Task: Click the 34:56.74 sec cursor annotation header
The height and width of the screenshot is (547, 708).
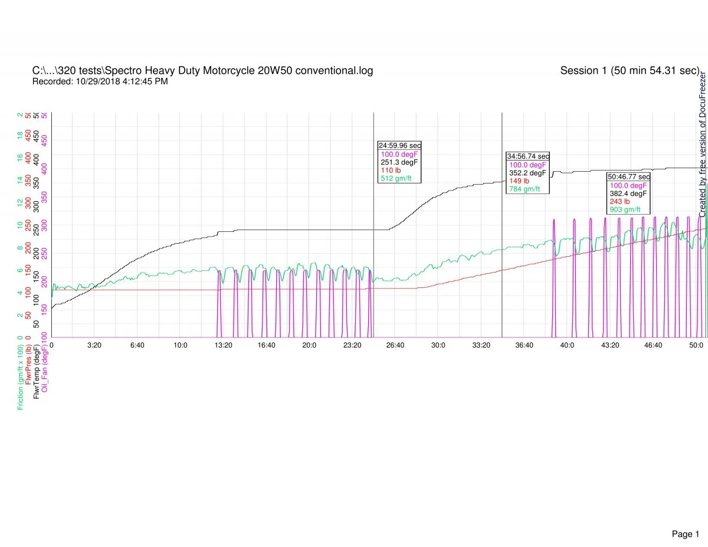Action: point(527,156)
